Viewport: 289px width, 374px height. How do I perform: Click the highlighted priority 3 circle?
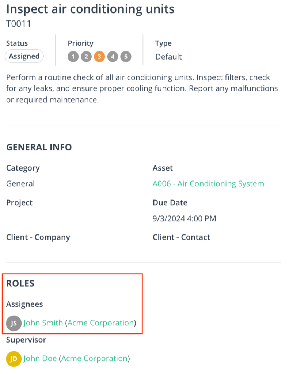coord(99,57)
